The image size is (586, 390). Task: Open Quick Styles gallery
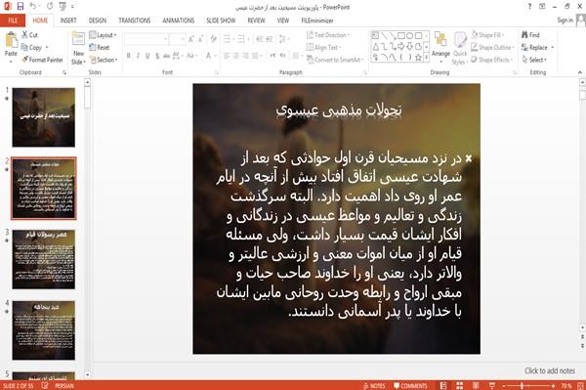[x=460, y=49]
